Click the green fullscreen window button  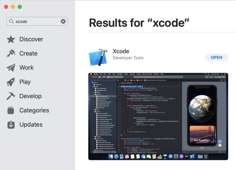point(20,7)
